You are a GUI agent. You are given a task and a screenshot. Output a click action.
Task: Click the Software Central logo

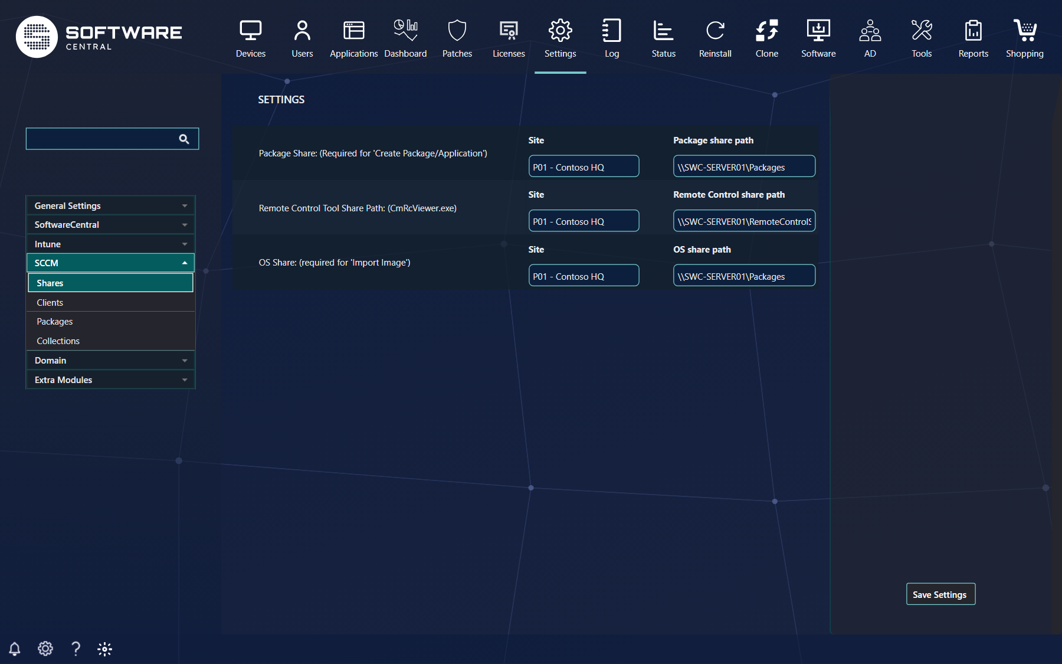(x=99, y=37)
